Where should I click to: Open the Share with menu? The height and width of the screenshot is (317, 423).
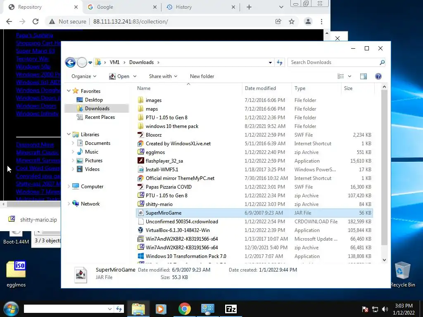(x=163, y=76)
